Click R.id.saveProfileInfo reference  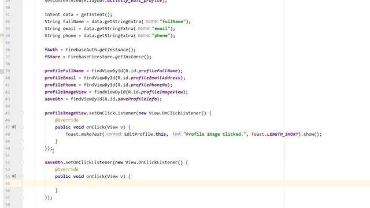[131, 99]
